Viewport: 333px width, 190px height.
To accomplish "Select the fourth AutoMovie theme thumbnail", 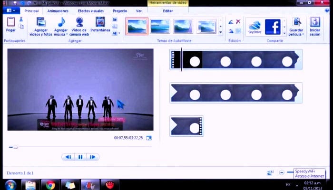I will point(206,26).
